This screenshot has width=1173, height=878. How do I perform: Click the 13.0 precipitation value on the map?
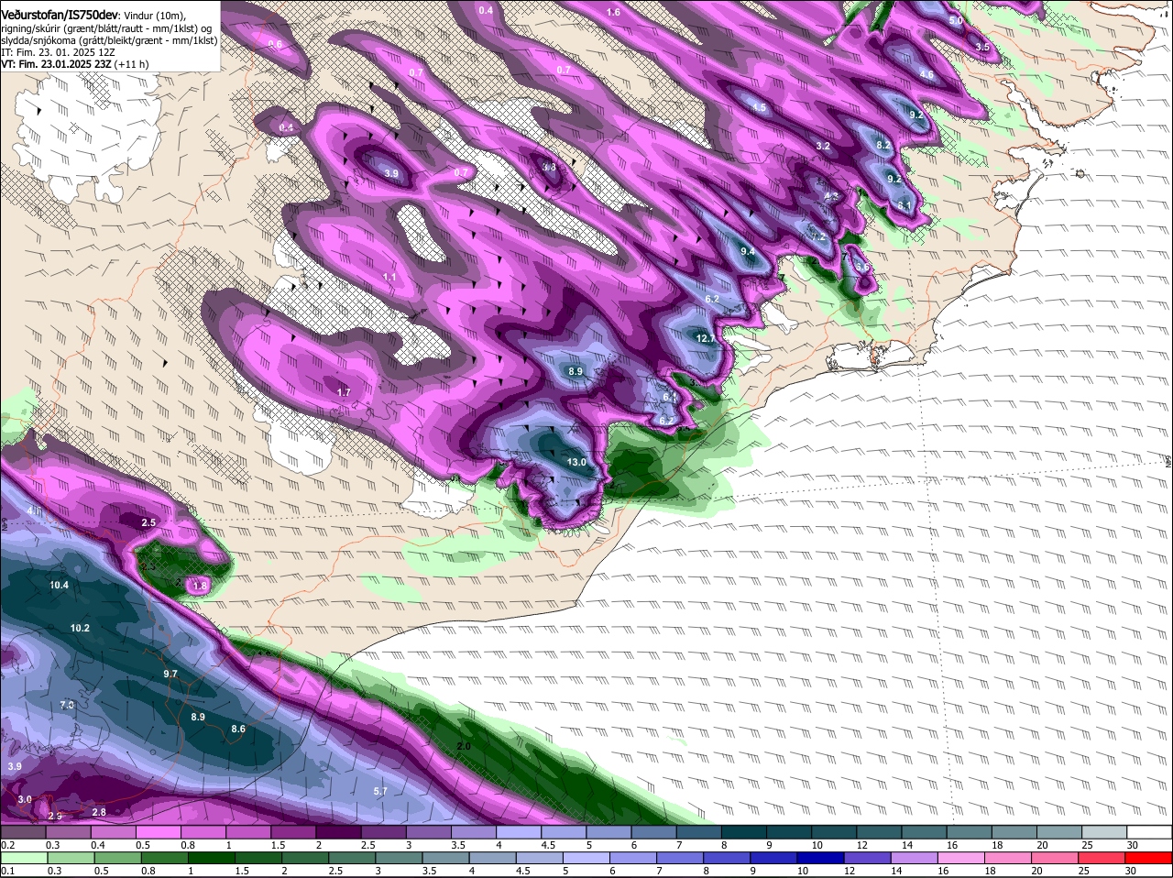tap(576, 462)
